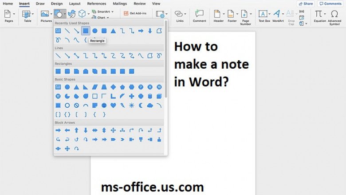Open the Comments button
Image resolution: width=346 pixels, height=195 pixels.
pyautogui.click(x=330, y=4)
